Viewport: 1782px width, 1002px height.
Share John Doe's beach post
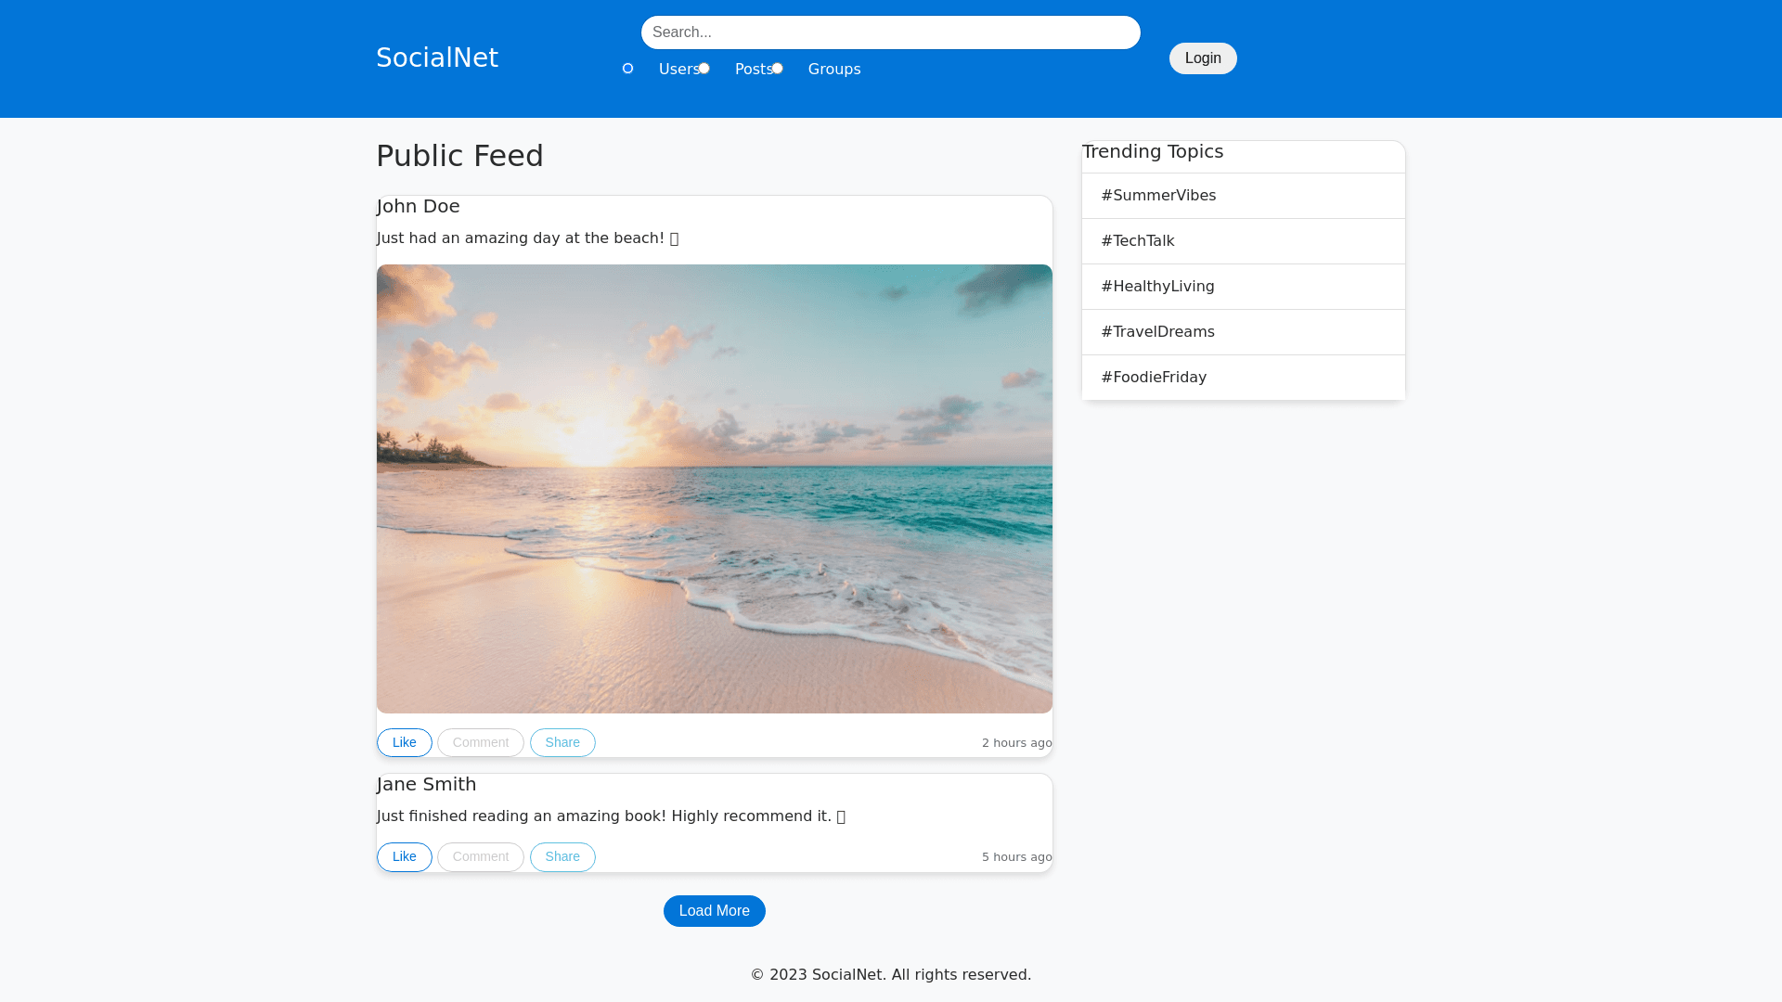[562, 742]
